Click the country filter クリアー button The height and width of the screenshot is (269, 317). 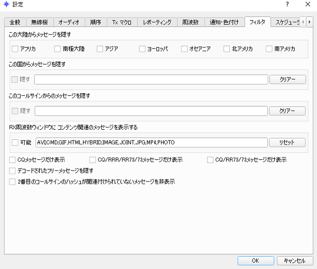pyautogui.click(x=287, y=80)
